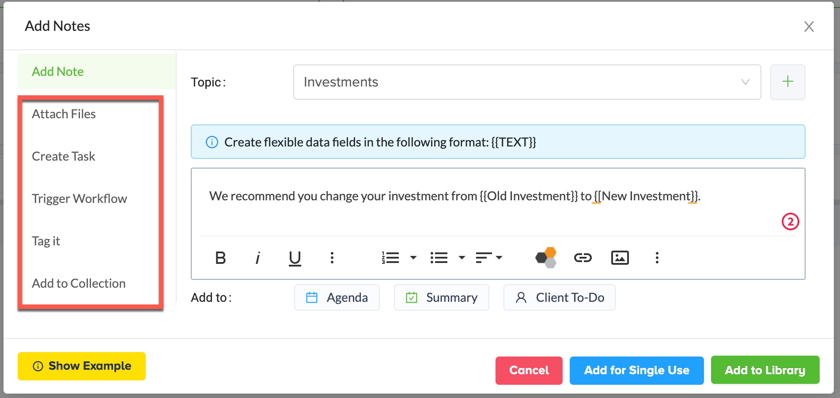The height and width of the screenshot is (398, 840).
Task: Open more text formatting options
Action: tap(332, 258)
